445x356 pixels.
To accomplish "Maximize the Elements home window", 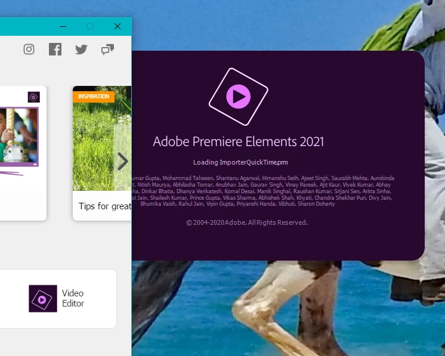I will coord(90,26).
